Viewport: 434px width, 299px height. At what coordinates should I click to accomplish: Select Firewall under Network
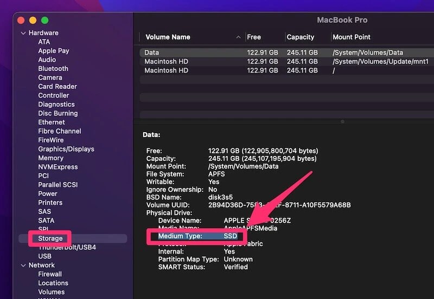click(x=50, y=274)
